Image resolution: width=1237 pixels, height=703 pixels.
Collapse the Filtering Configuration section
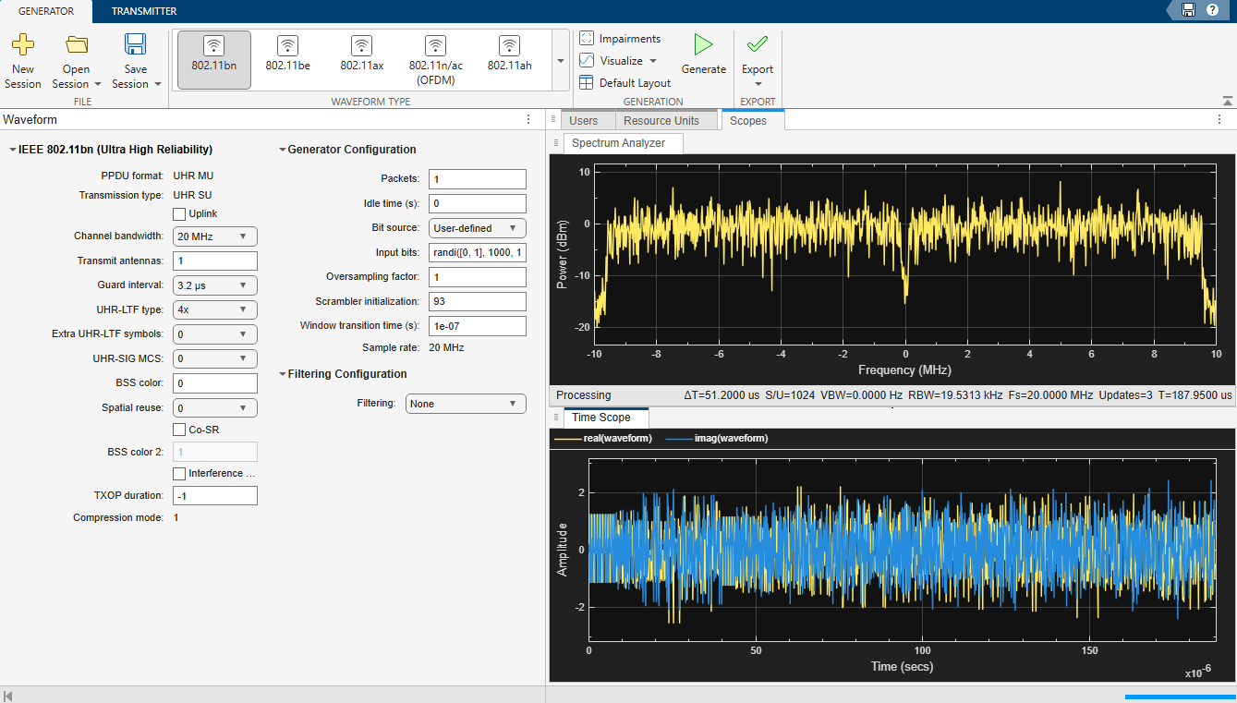(282, 374)
